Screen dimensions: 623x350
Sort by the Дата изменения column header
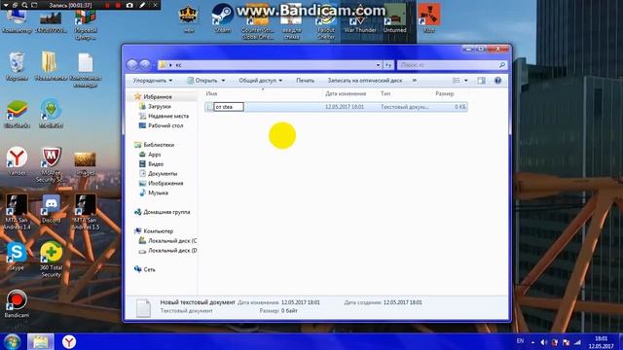[x=346, y=93]
